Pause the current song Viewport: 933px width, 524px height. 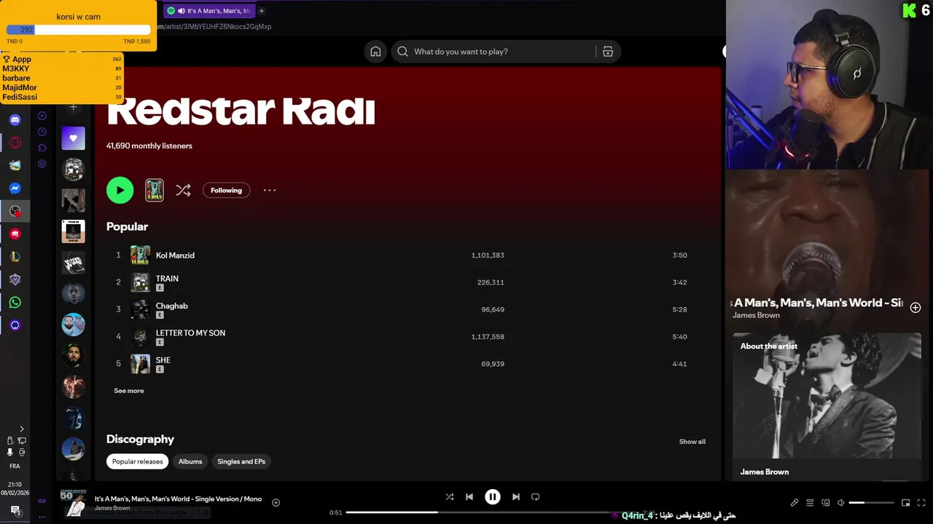tap(493, 497)
